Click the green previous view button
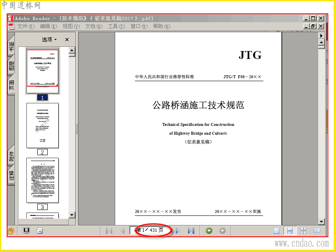 click(x=209, y=231)
